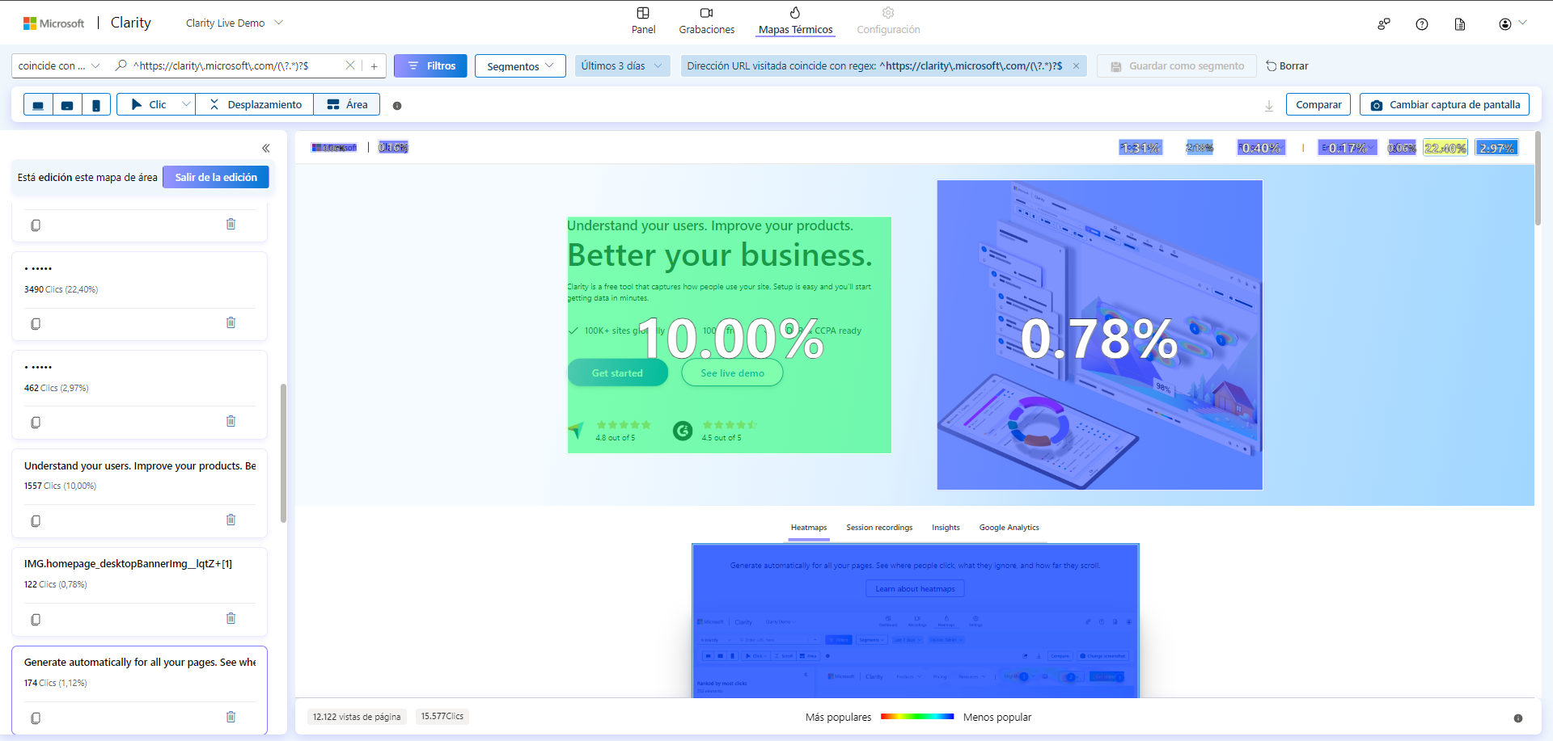The height and width of the screenshot is (741, 1553).
Task: Click the bottom-right legend info icon
Action: pyautogui.click(x=1518, y=718)
